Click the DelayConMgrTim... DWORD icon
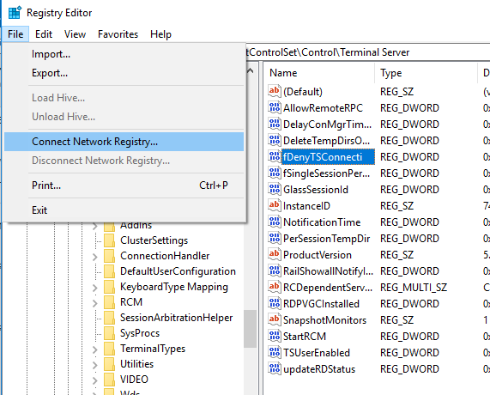The width and height of the screenshot is (490, 395). tap(275, 124)
